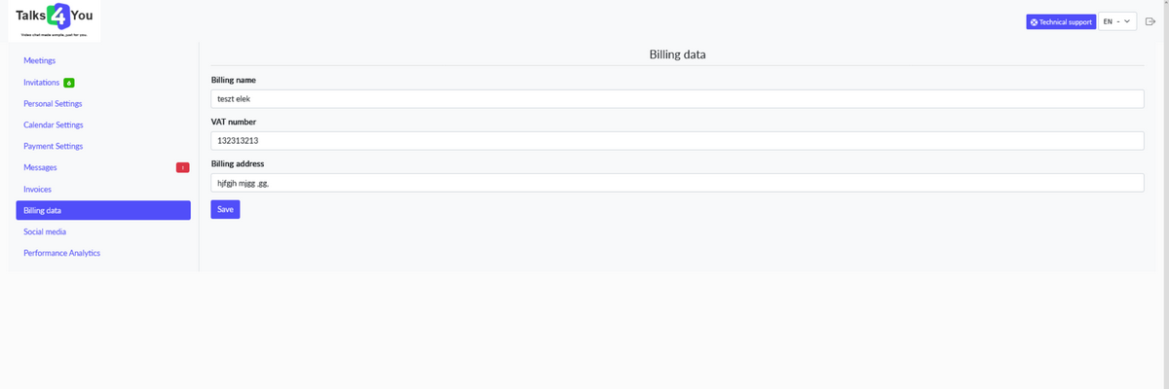Click the Talks4You logo
Image resolution: width=1169 pixels, height=389 pixels.
point(55,19)
